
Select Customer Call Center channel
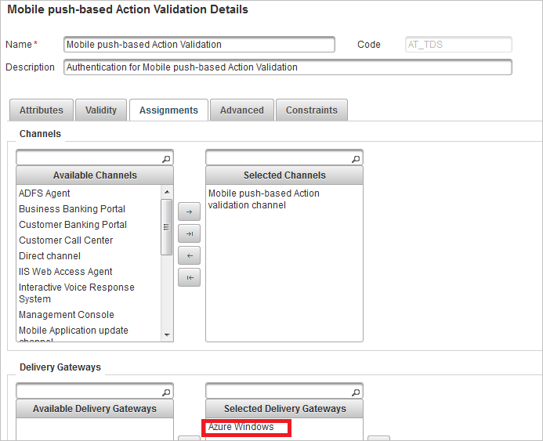pos(66,240)
